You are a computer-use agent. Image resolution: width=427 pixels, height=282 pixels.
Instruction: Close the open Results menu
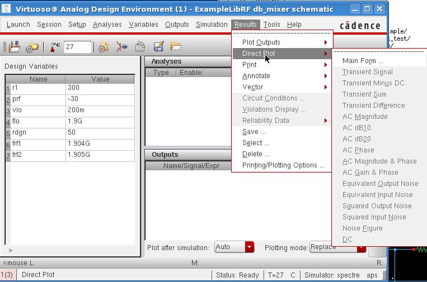(245, 25)
